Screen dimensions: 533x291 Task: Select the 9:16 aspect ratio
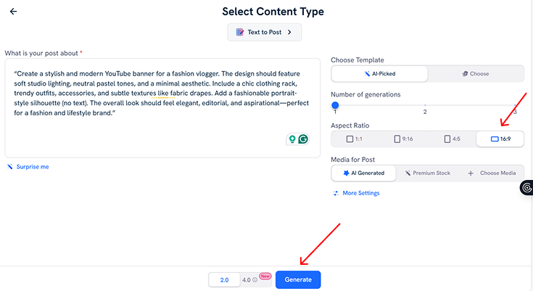(403, 139)
